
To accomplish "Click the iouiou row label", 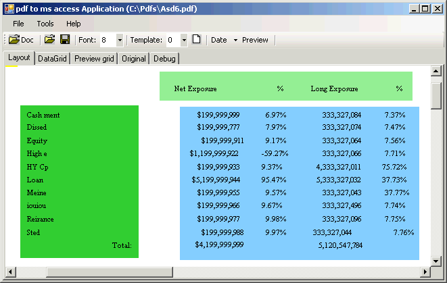I will tap(37, 205).
